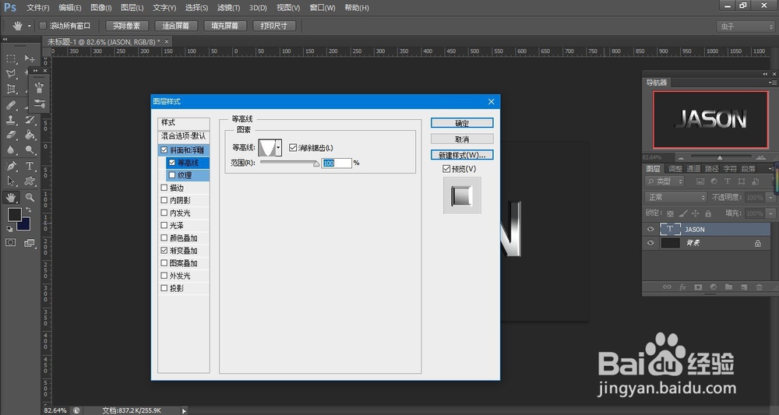Open the workspace dropdown labeled 虫子
This screenshot has width=779, height=415.
746,26
